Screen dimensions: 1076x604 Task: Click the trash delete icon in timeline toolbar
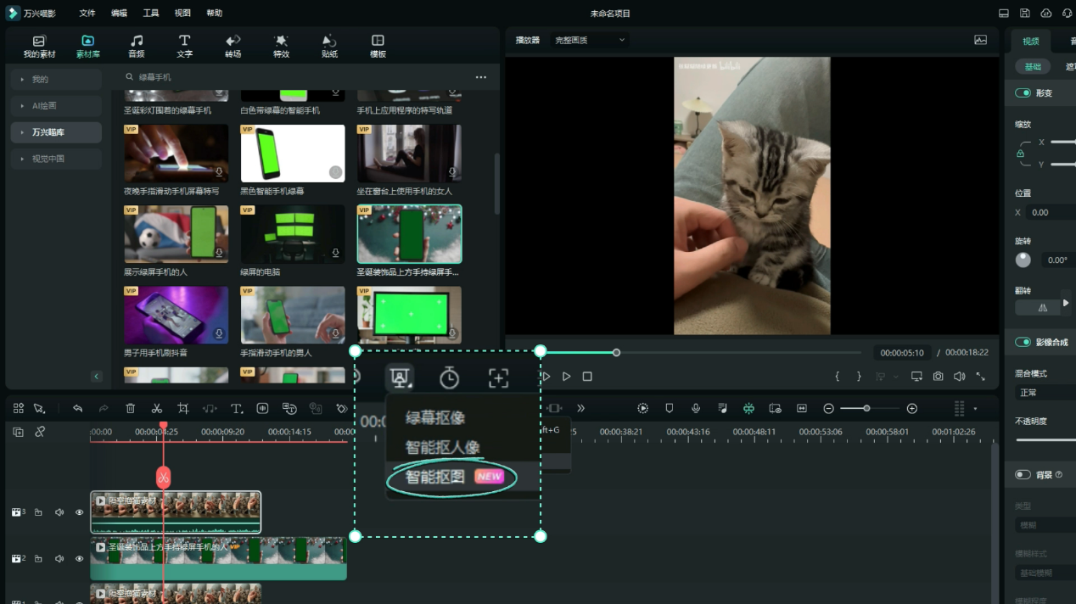click(131, 409)
